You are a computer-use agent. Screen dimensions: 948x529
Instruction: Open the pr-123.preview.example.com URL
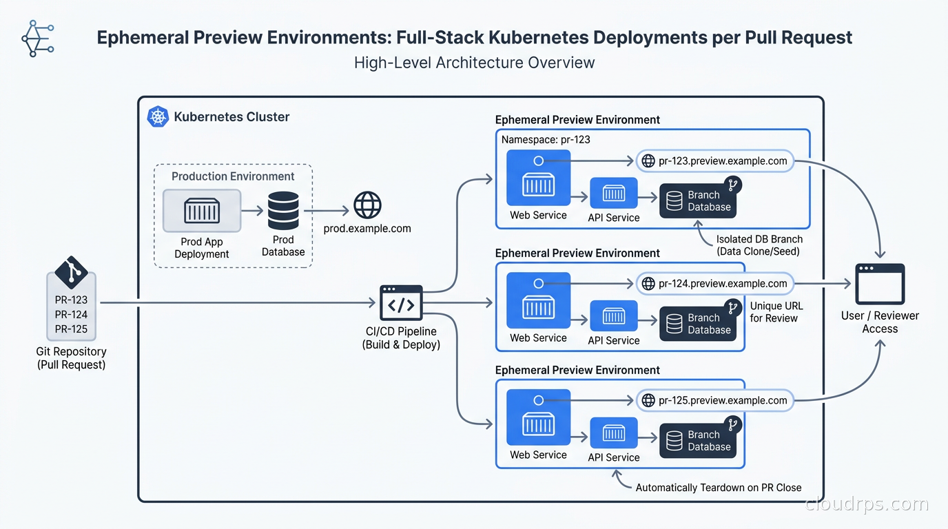click(x=715, y=161)
